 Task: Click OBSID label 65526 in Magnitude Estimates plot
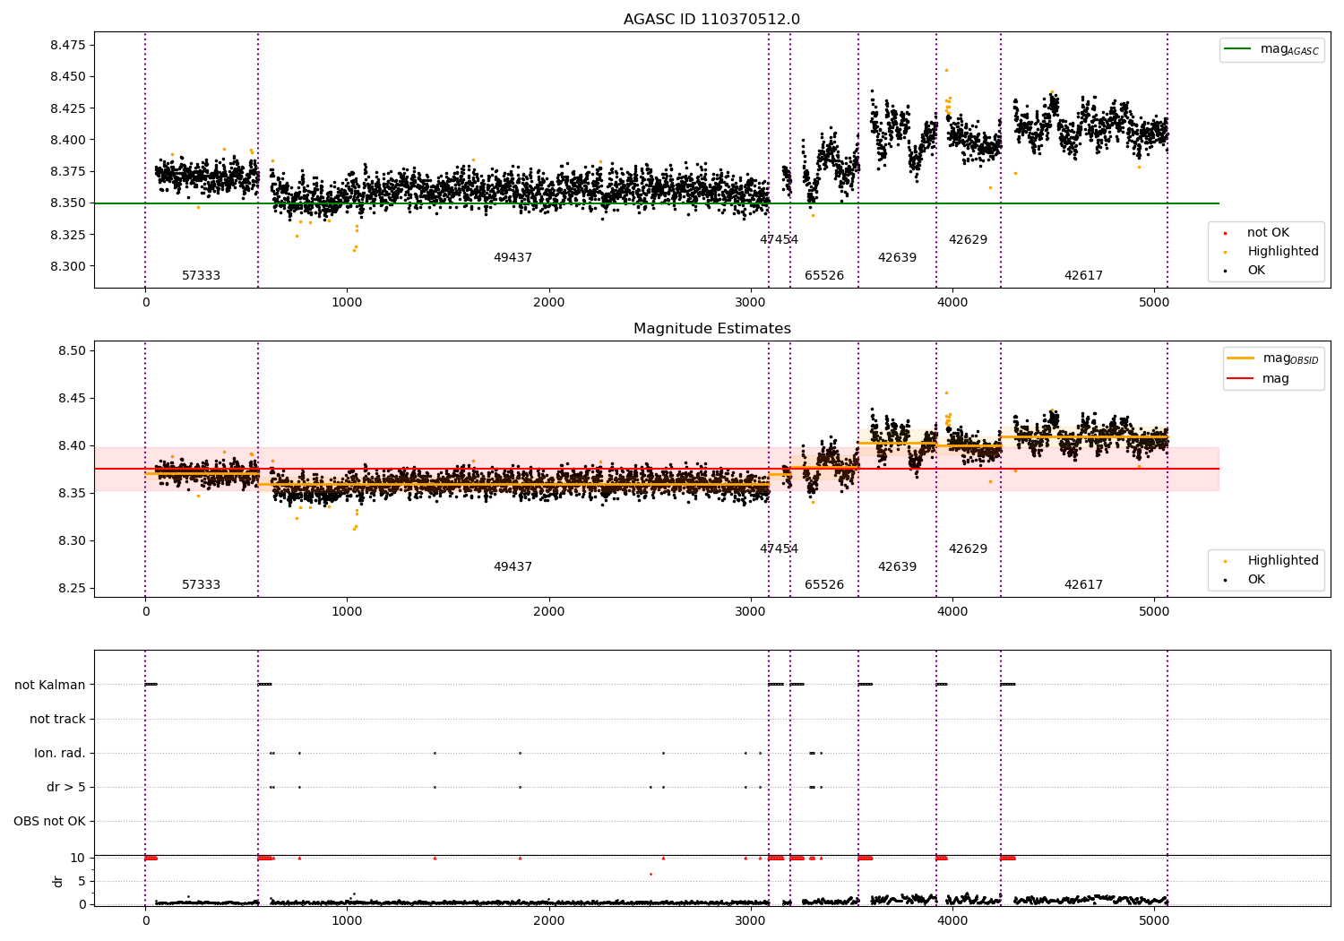[x=824, y=585]
